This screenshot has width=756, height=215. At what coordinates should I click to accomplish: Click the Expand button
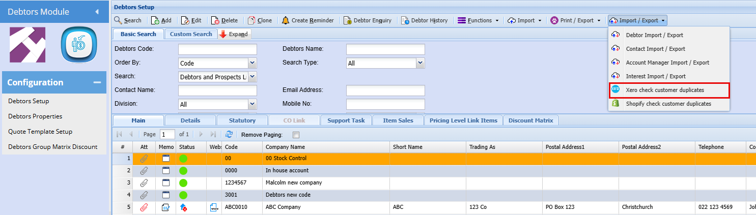tap(234, 34)
